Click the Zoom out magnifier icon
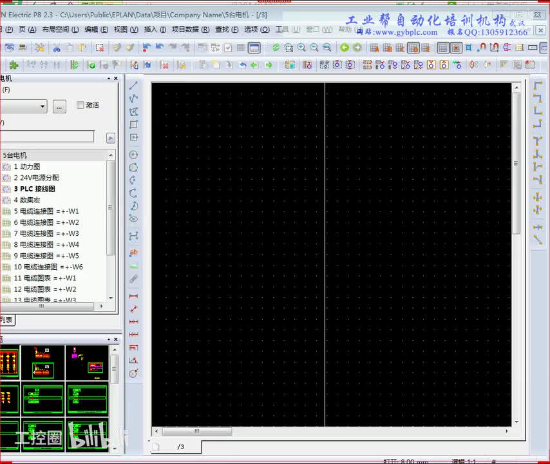 pos(314,48)
